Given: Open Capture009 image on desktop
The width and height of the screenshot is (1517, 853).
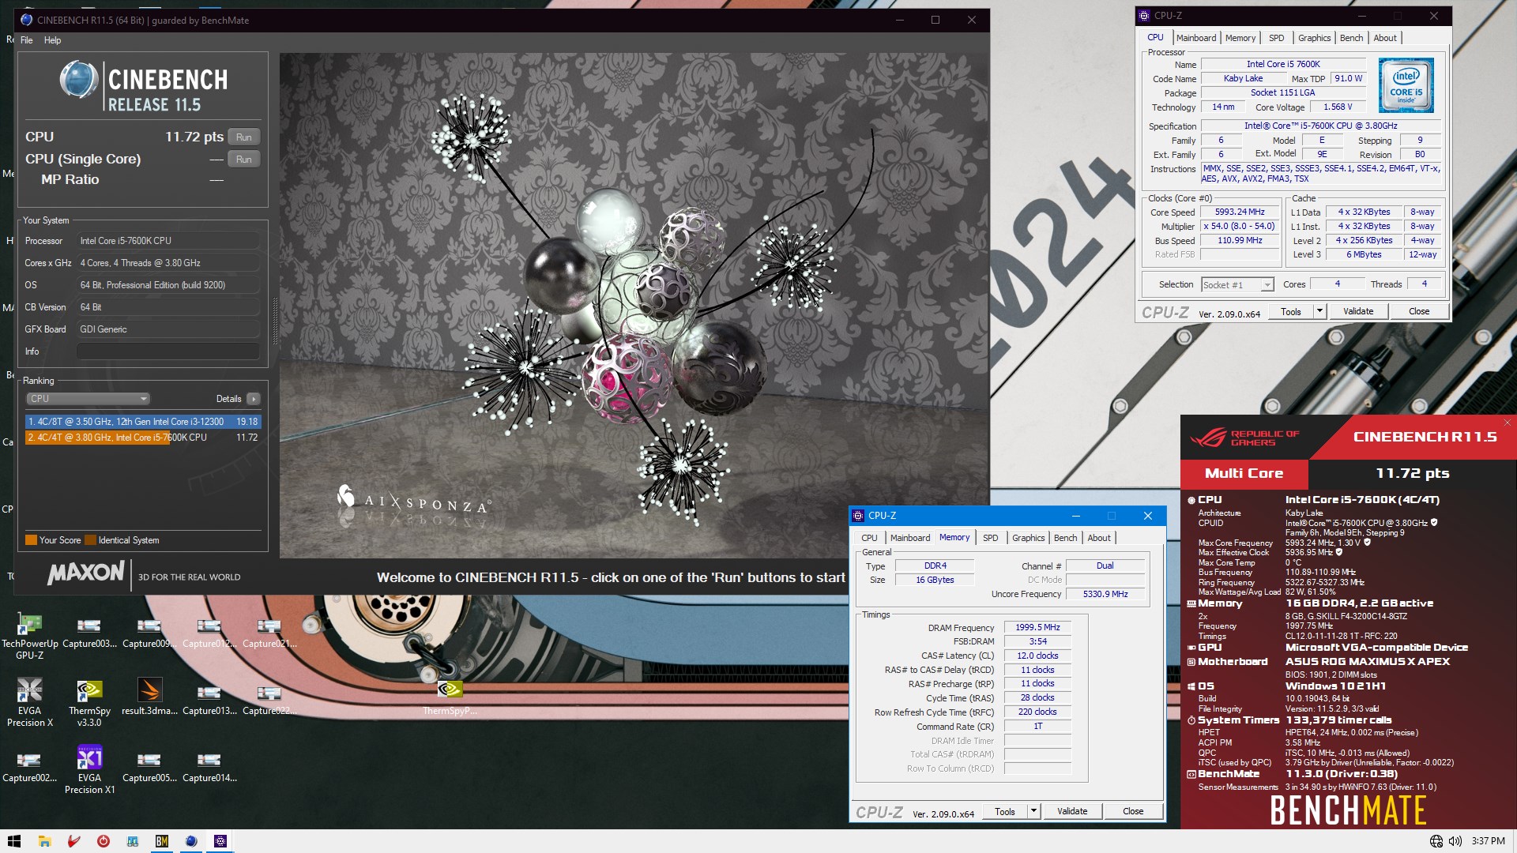Looking at the screenshot, I should pos(149,632).
